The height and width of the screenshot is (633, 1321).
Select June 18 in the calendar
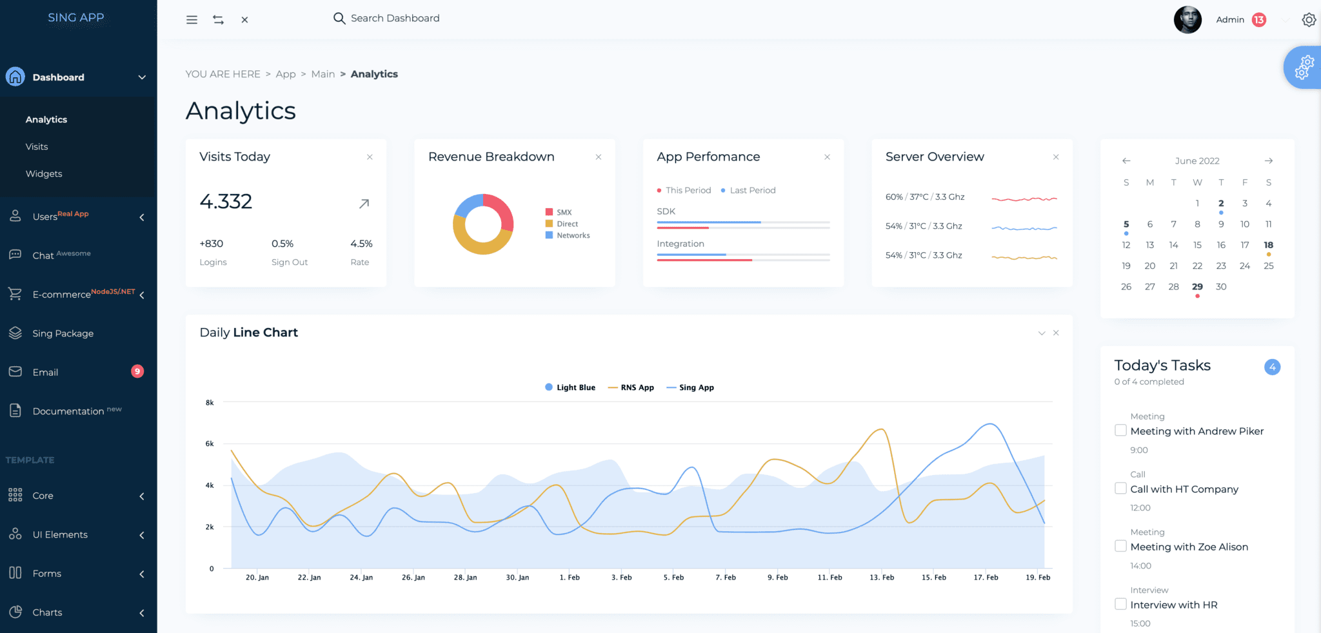[1269, 245]
